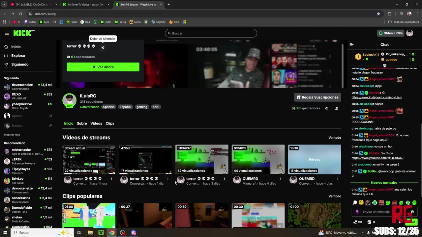Open options menu for video posted hace 1 hora
Viewport: 422px width, 237px height.
pyautogui.click(x=111, y=179)
